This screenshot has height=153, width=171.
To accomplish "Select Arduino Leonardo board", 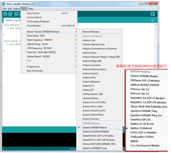I will 99,65.
